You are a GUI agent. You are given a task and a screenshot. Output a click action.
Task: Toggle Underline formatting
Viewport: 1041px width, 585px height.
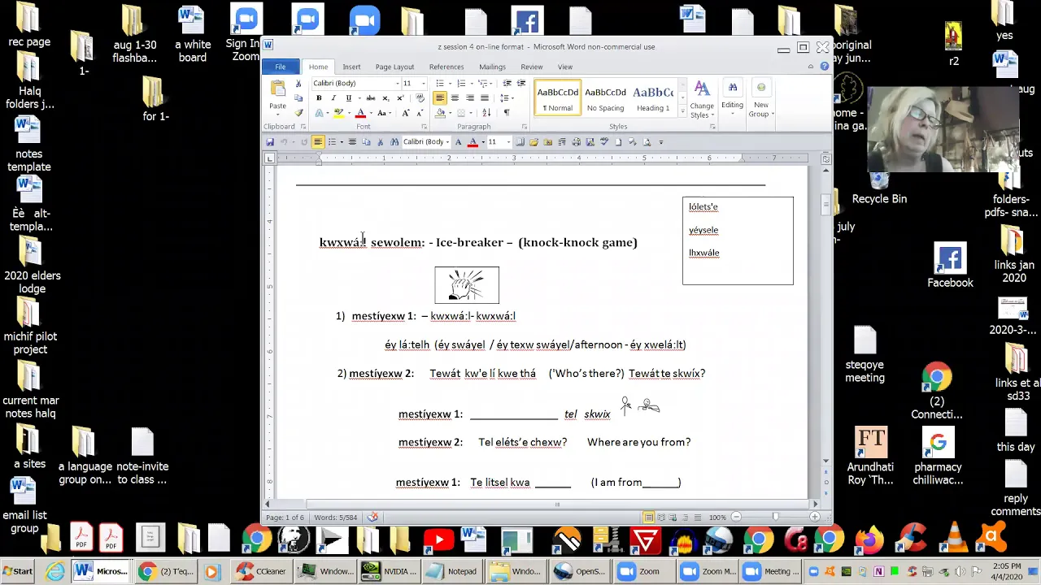pos(348,98)
